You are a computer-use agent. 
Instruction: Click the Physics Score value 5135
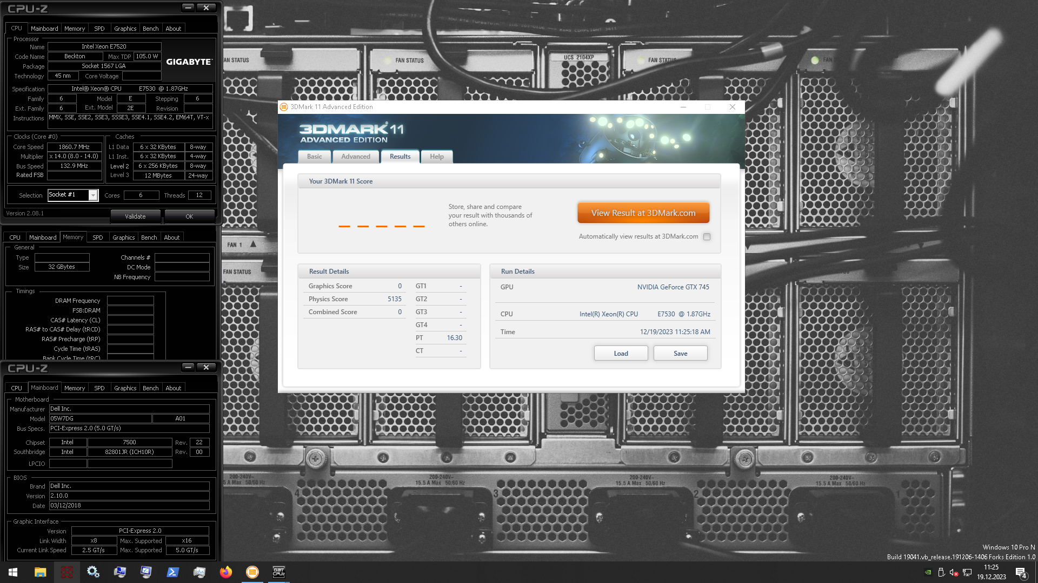click(394, 299)
